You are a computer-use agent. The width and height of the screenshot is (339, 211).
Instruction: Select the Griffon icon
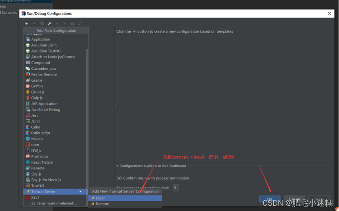pyautogui.click(x=28, y=86)
